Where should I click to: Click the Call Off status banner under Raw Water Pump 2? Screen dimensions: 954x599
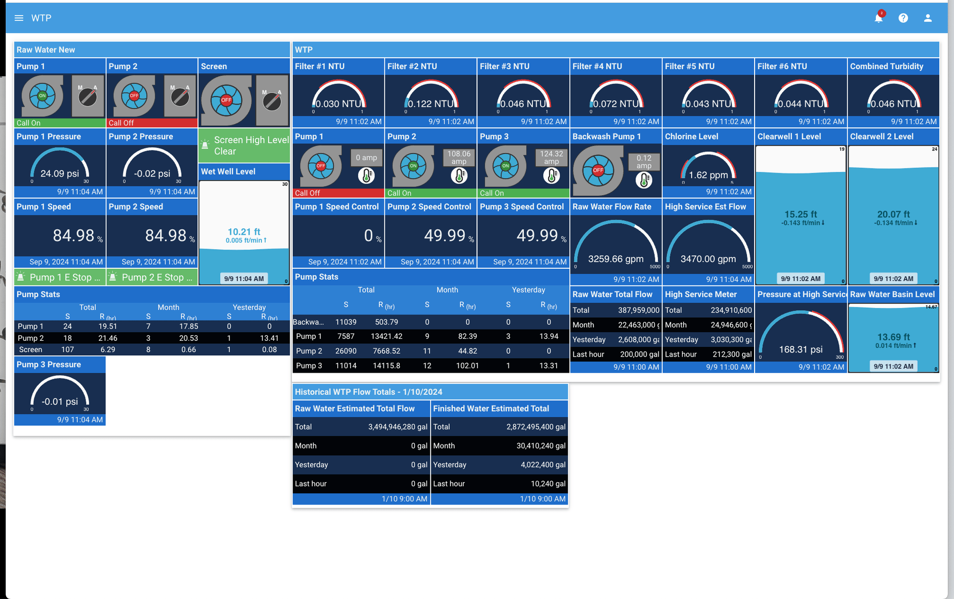point(152,123)
